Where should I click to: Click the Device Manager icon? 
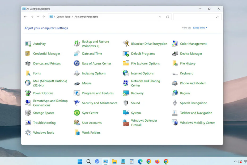175,53
